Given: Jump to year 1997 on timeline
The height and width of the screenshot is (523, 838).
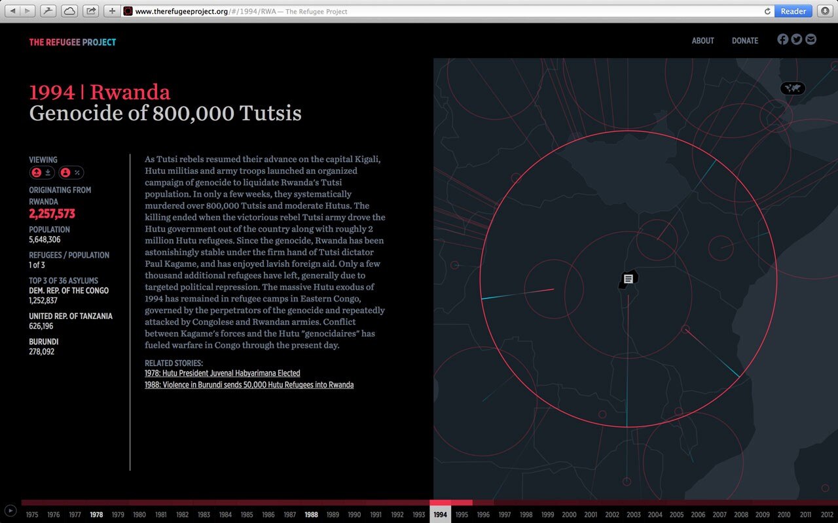Looking at the screenshot, I should click(505, 515).
